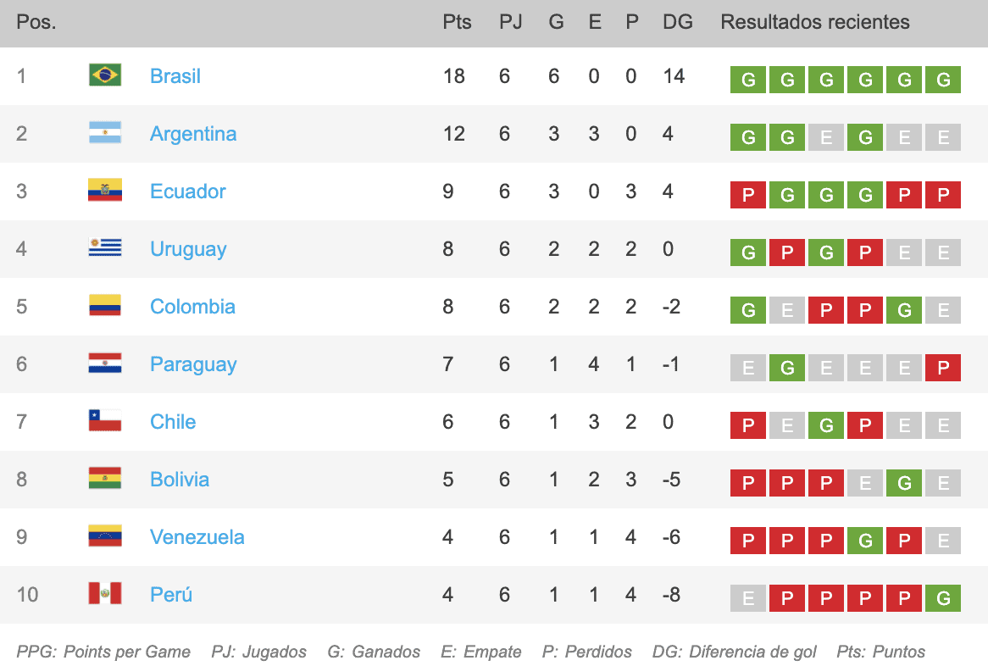
Task: Click Paraguay's red P result box
Action: coord(943,368)
